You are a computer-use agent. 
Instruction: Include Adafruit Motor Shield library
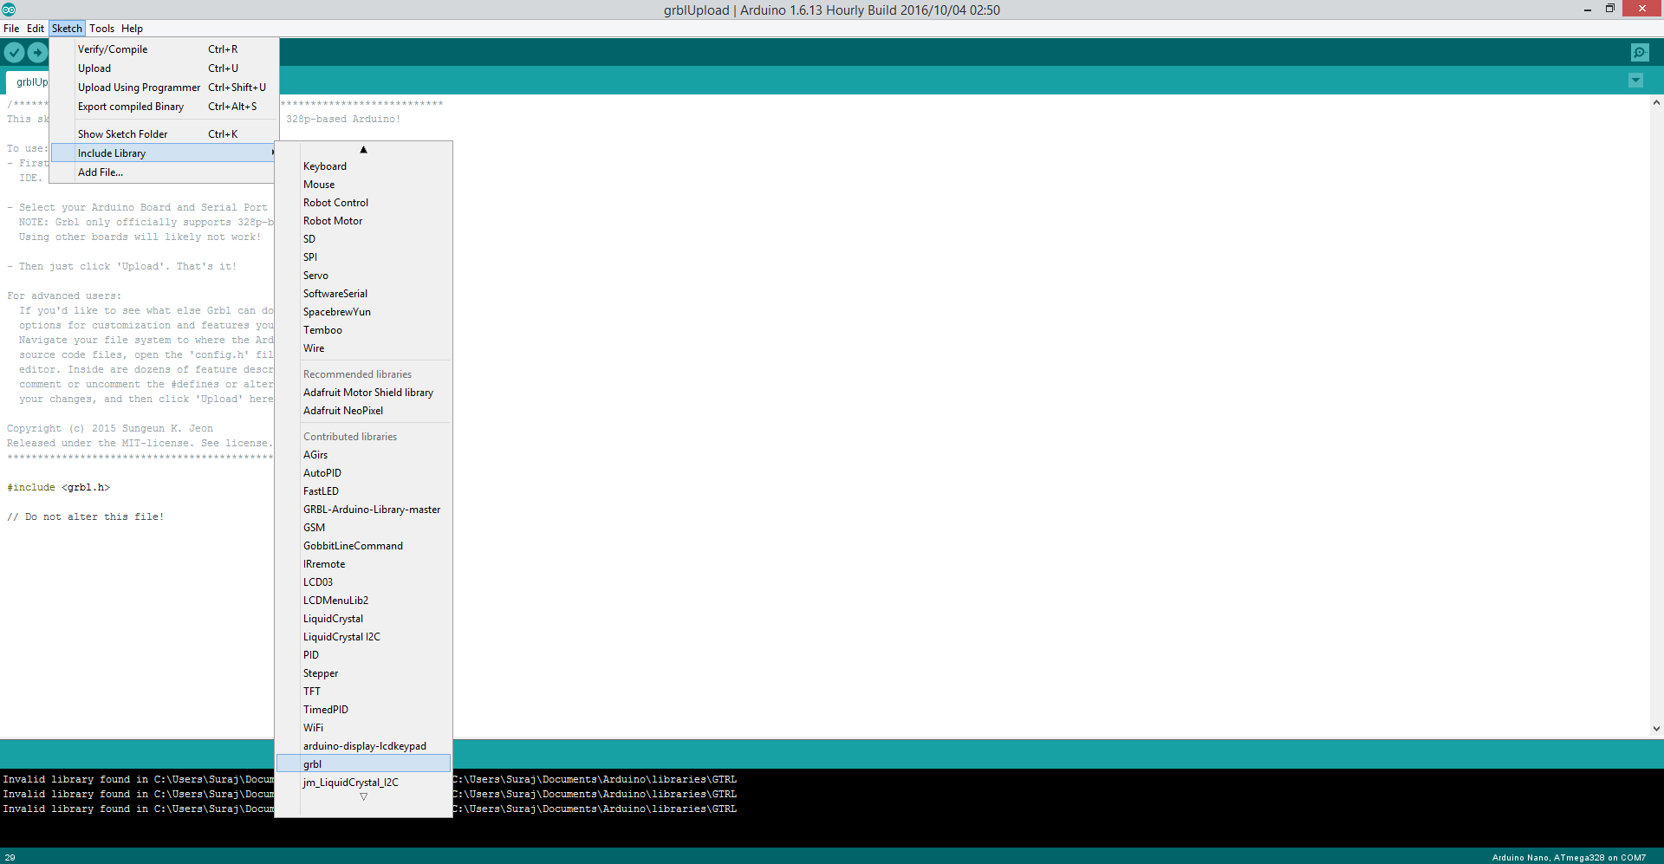coord(363,393)
